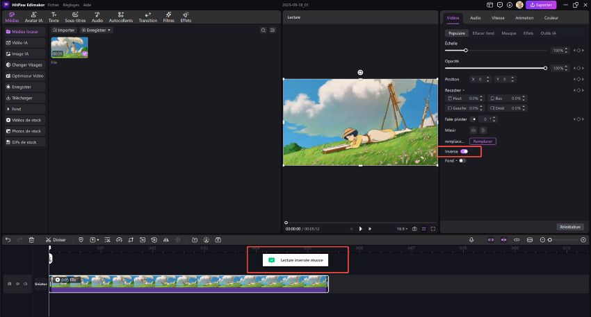
Task: Click the speed gauge icon in timeline toolbar
Action: [x=119, y=240]
